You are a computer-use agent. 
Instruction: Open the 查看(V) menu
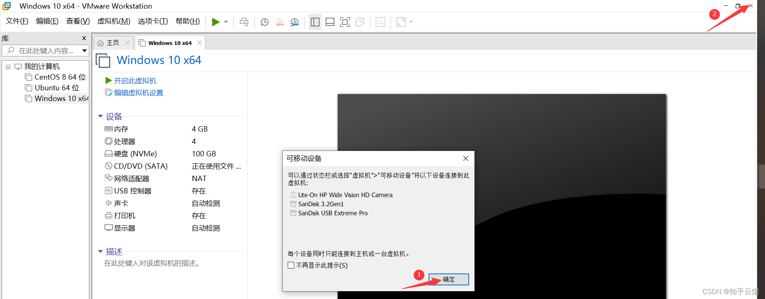pyautogui.click(x=78, y=21)
